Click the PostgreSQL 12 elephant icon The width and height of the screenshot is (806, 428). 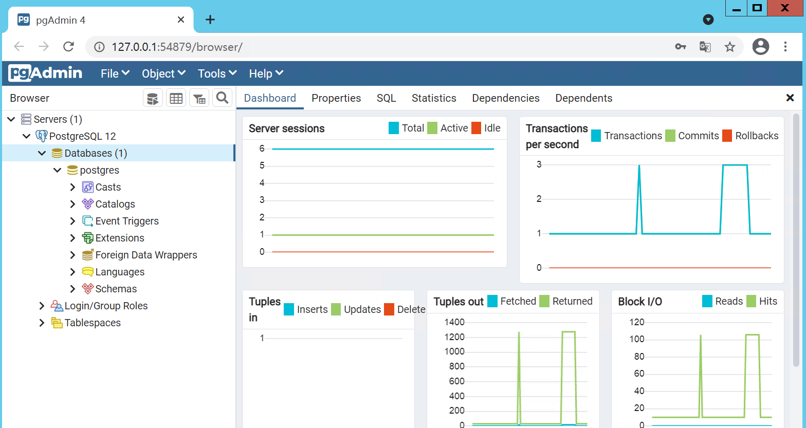tap(41, 136)
